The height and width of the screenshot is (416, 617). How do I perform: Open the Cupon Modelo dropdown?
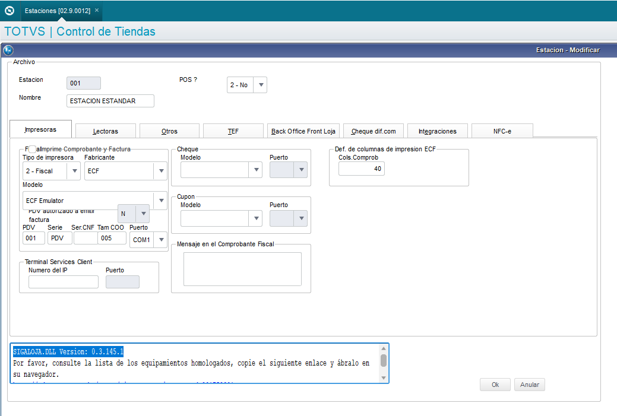pyautogui.click(x=256, y=218)
